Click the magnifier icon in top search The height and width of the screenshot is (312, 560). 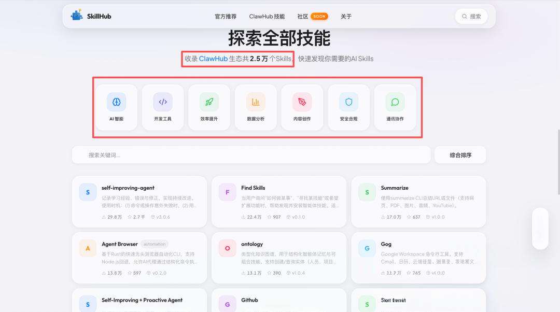(464, 17)
